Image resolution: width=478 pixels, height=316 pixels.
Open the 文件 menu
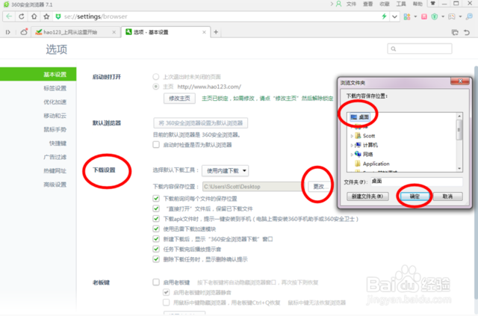(x=351, y=4)
